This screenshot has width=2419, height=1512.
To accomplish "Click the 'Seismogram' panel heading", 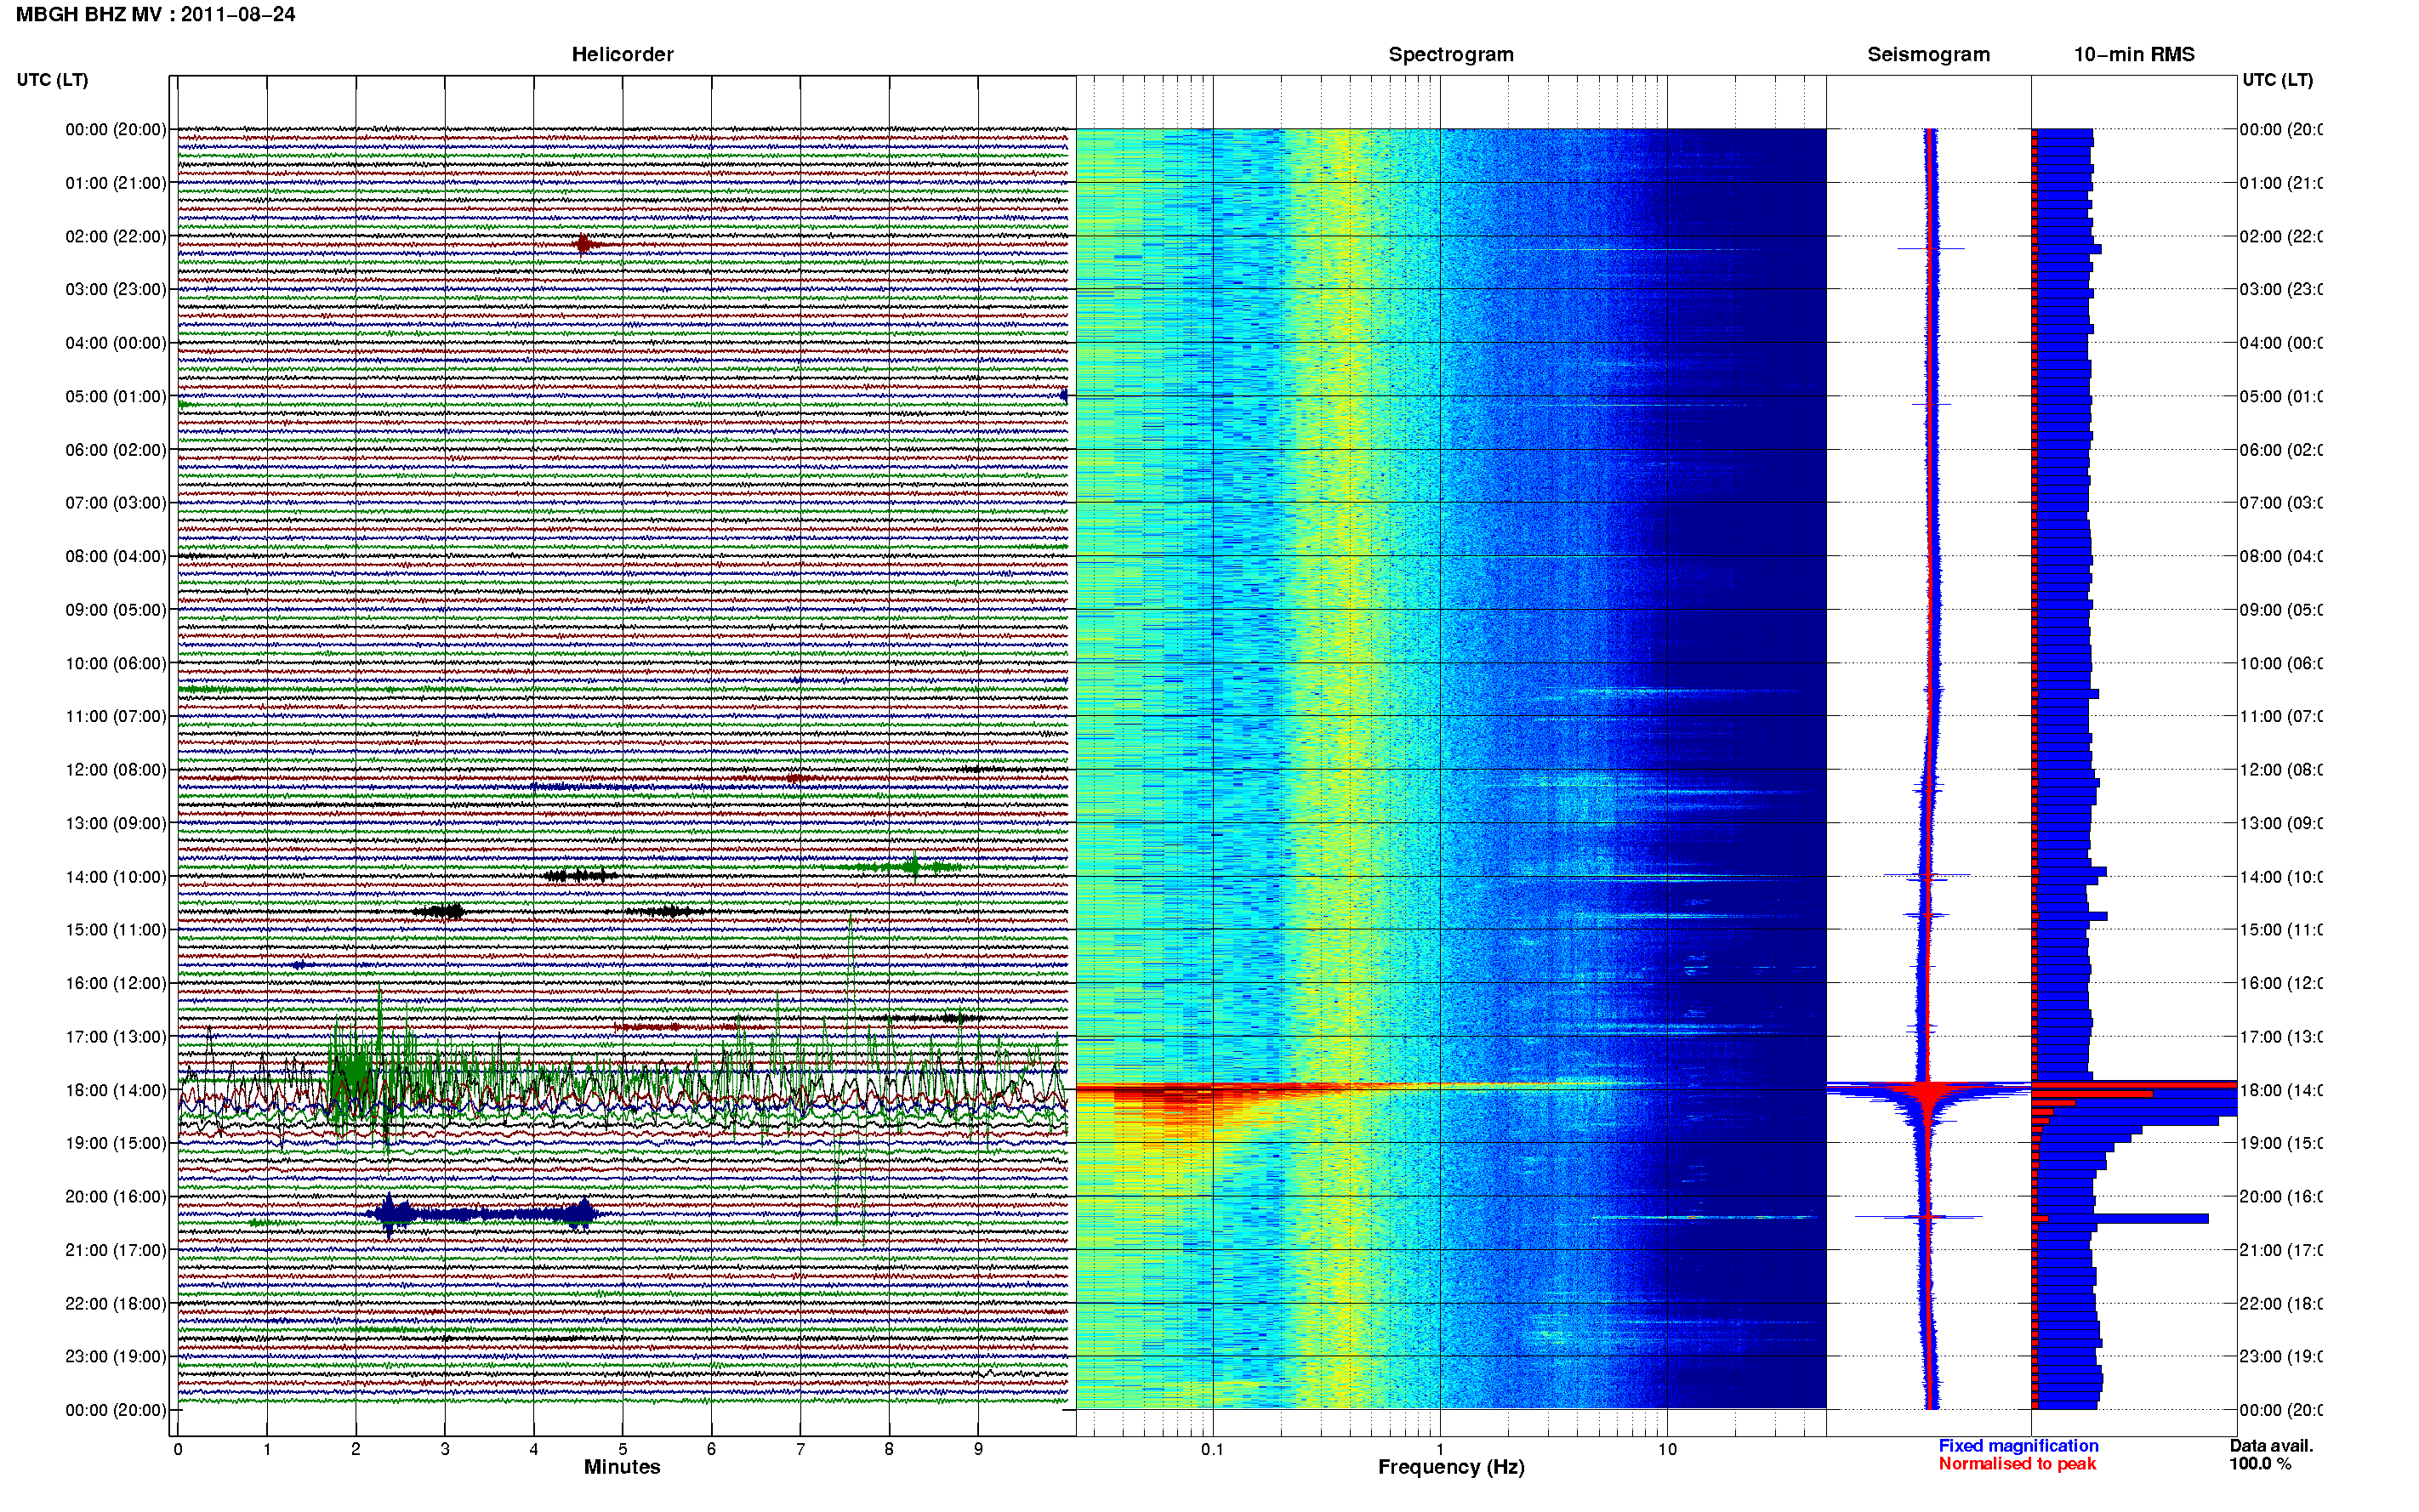I will tap(1928, 55).
